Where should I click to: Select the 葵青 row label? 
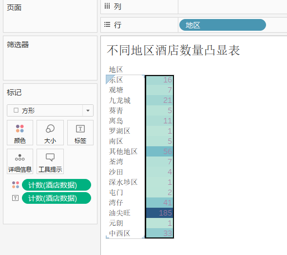[116, 111]
